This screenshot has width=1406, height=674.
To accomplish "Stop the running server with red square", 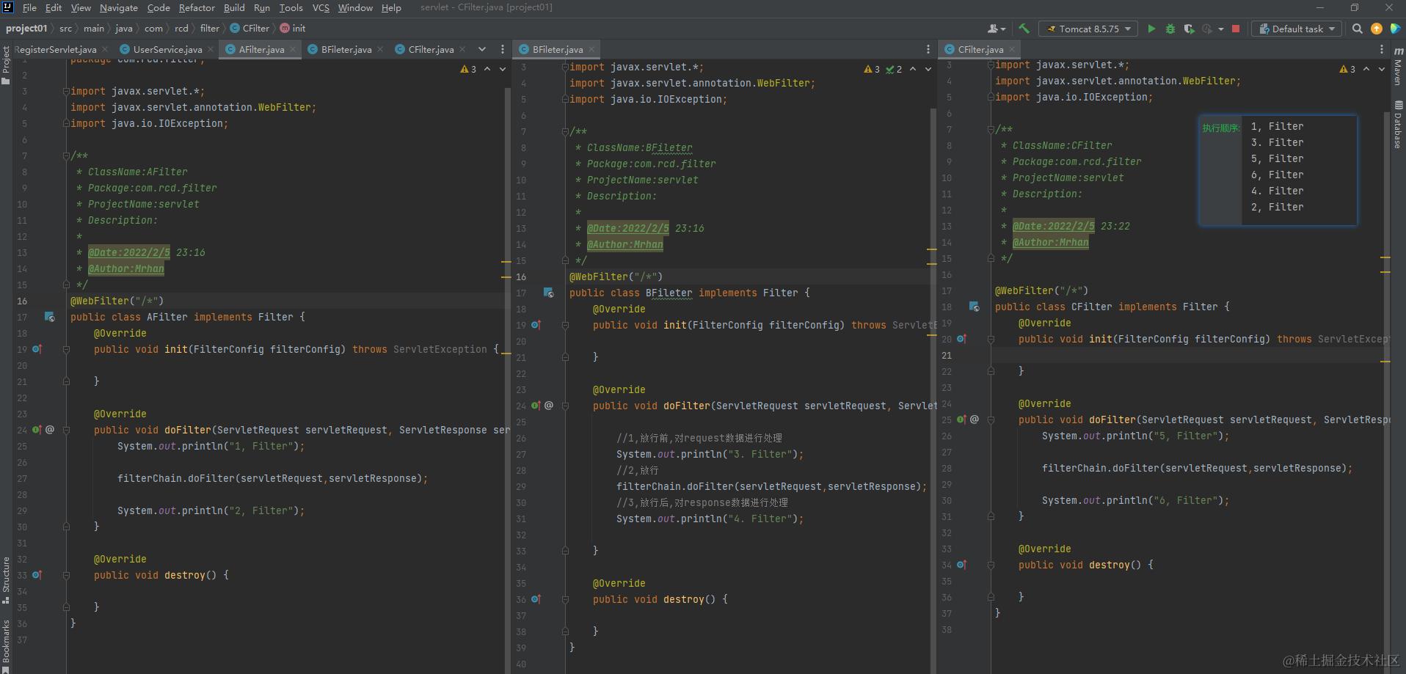I will [1236, 29].
